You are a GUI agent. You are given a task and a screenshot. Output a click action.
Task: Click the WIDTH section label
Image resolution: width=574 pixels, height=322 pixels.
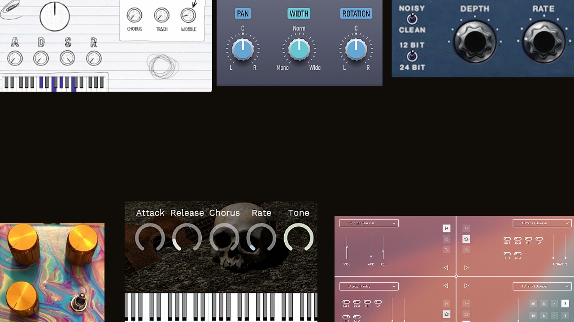[x=299, y=13]
